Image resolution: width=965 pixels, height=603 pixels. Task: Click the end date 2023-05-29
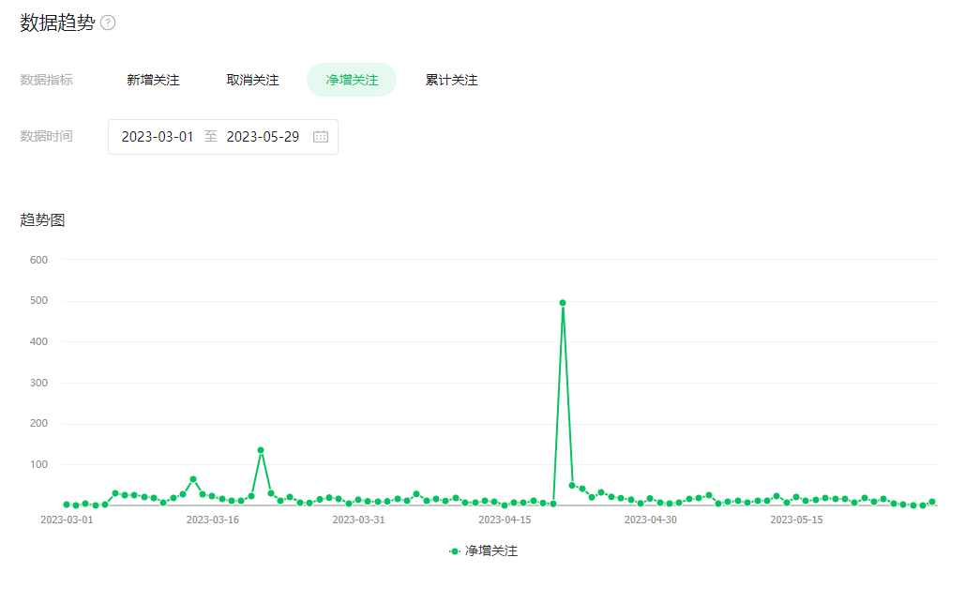tap(263, 137)
